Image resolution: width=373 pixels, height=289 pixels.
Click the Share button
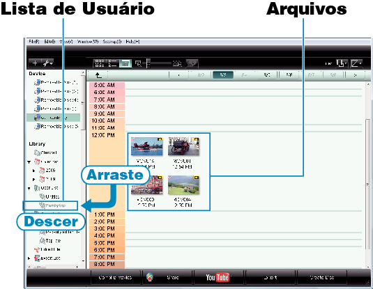coord(167,277)
